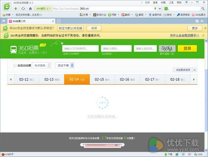Open the 直通手机 phone toolbar item
This screenshot has width=208, height=157.
point(155,15)
